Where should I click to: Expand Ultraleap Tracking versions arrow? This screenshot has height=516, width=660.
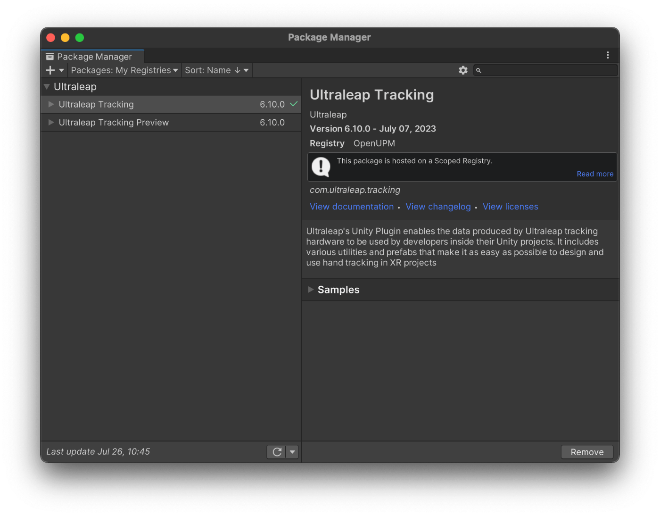(51, 104)
